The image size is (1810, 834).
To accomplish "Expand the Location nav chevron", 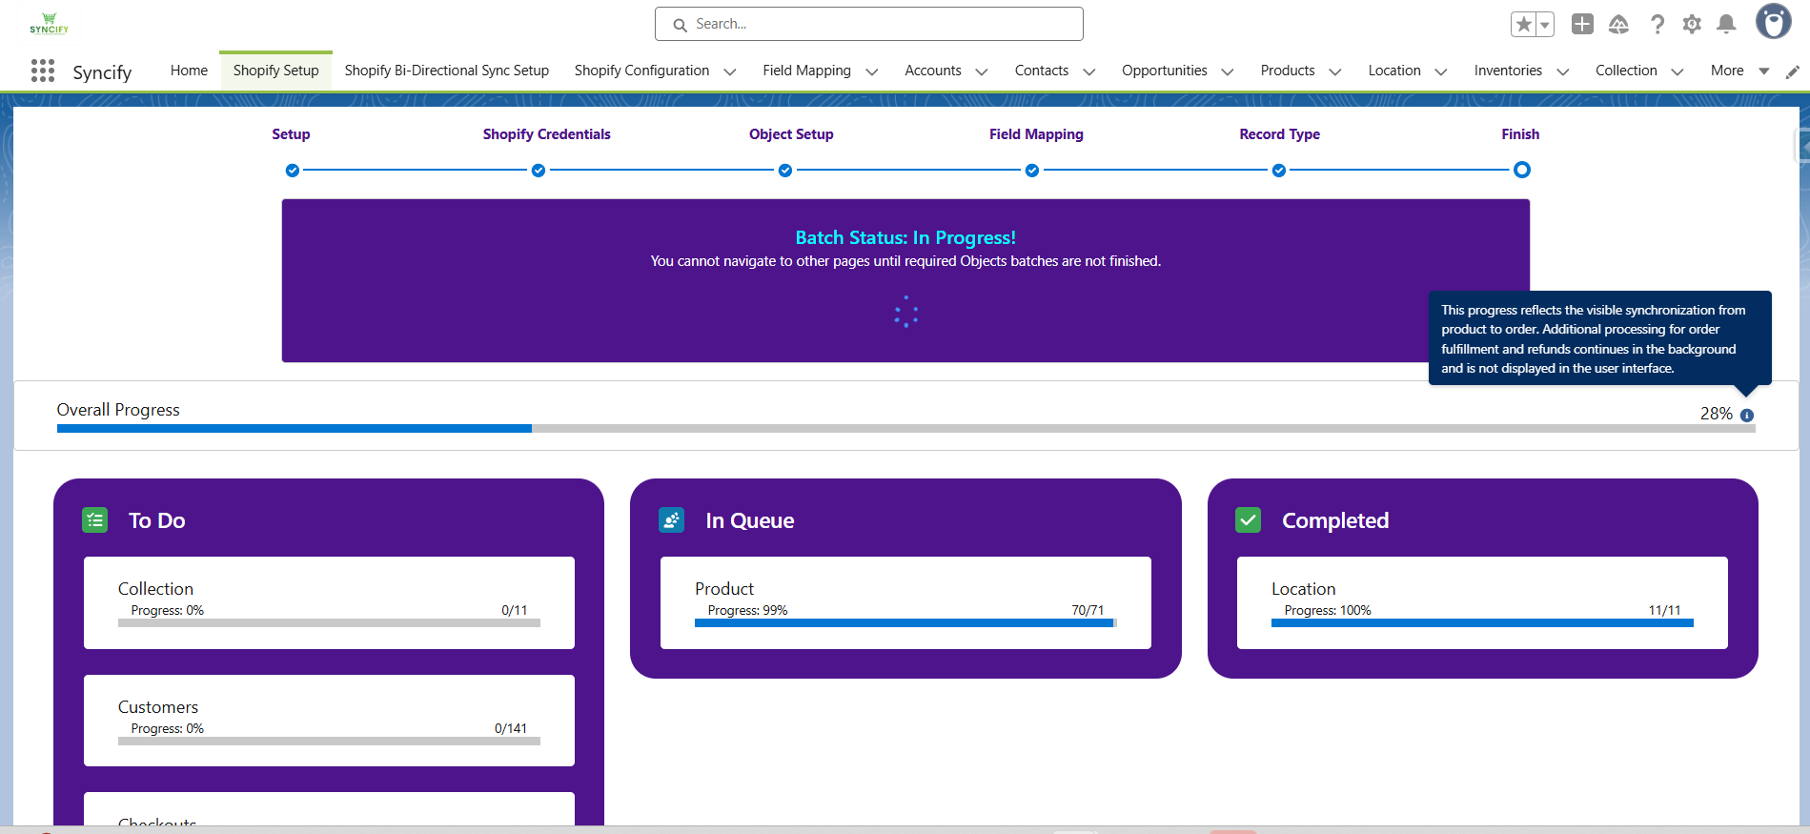I will click(1441, 71).
